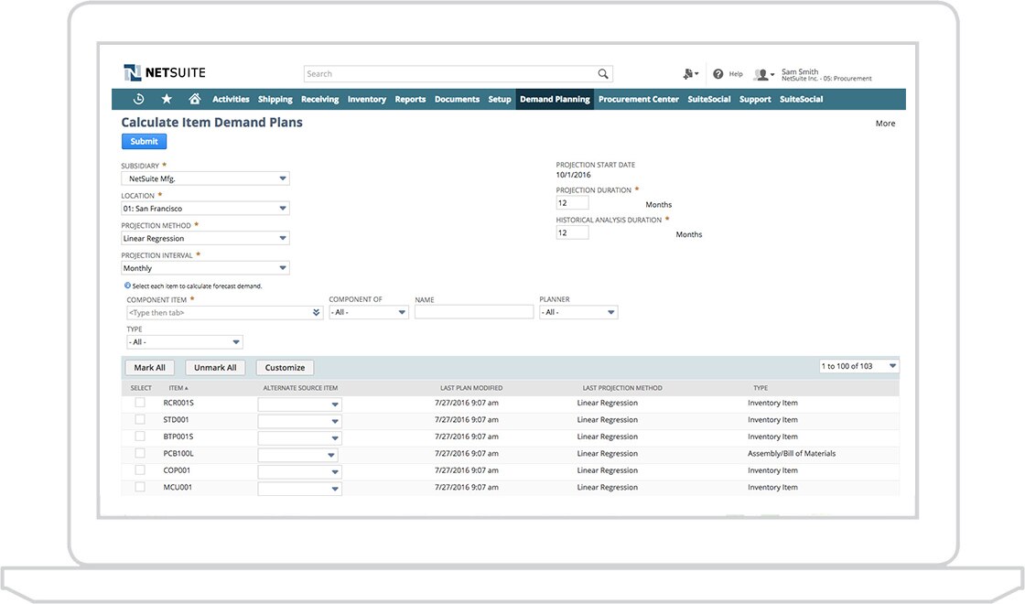Tick the checkbox on the STD001 row
1025x604 pixels.
[x=139, y=419]
